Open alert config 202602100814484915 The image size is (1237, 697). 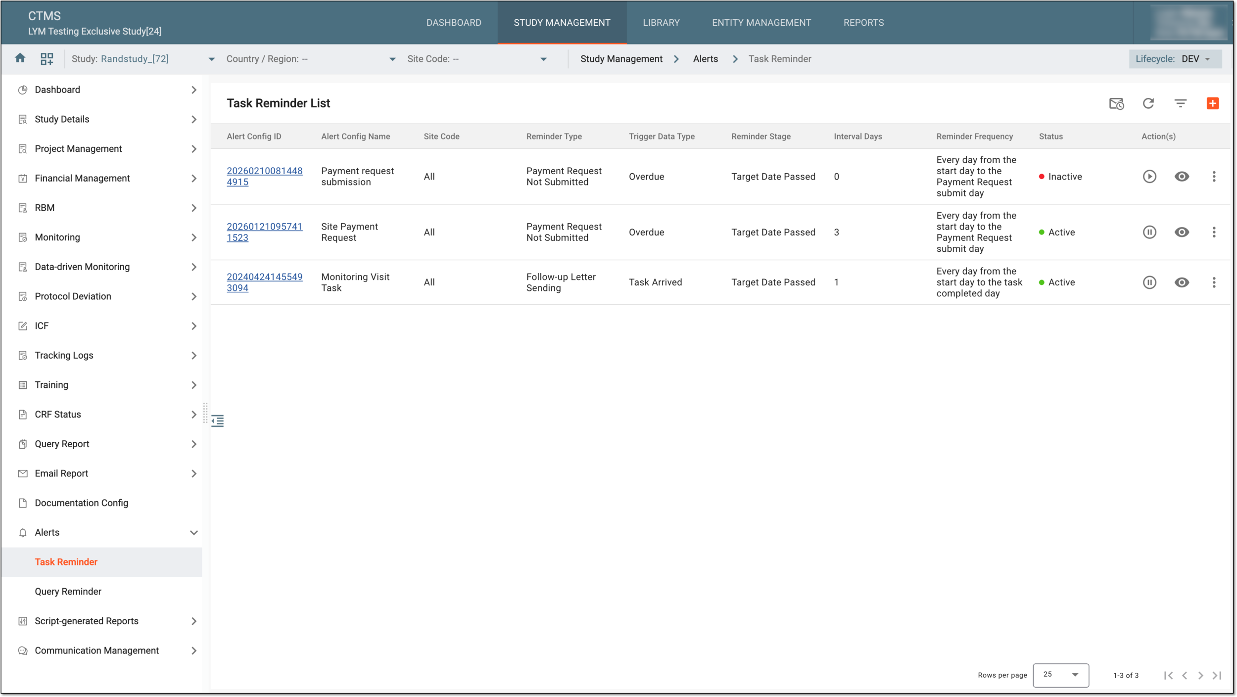click(x=264, y=177)
